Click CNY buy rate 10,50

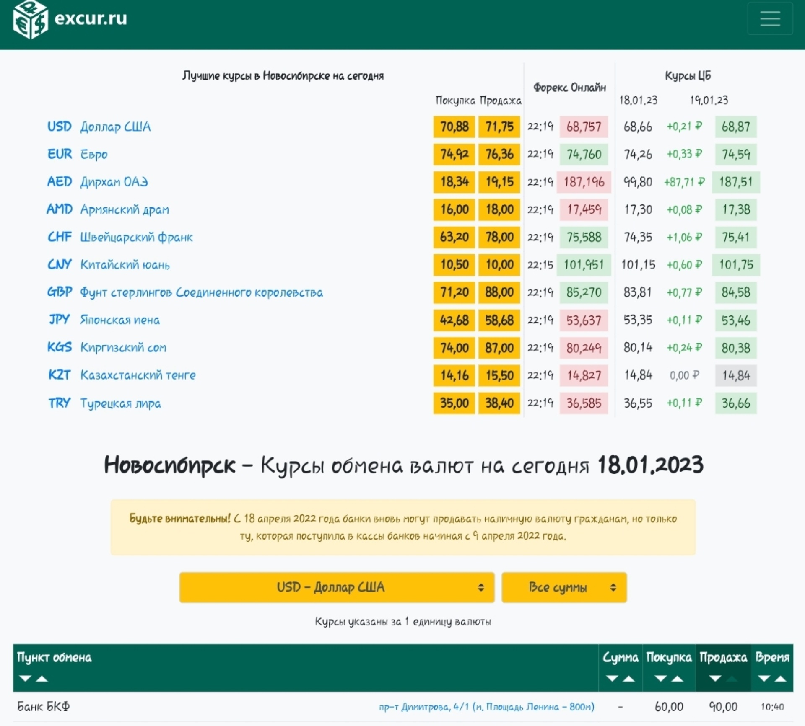click(x=454, y=265)
